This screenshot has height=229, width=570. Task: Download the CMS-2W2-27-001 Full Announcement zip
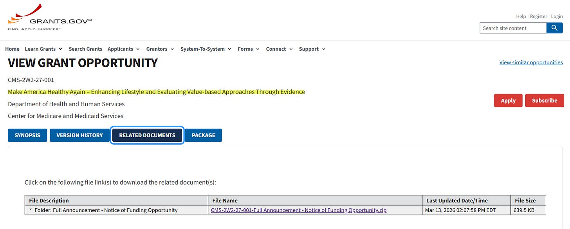pyautogui.click(x=299, y=210)
